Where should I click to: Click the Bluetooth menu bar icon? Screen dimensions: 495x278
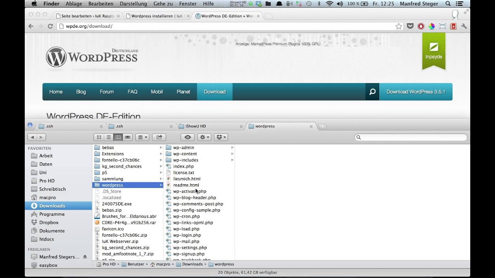pos(319,4)
